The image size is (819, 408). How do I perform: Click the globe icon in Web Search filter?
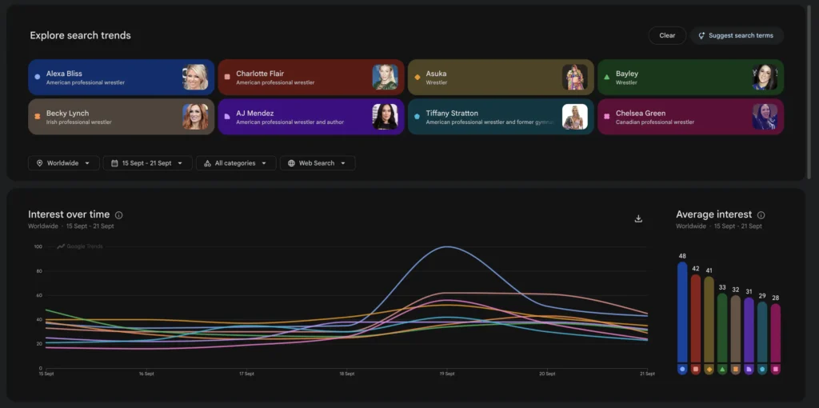tap(291, 163)
